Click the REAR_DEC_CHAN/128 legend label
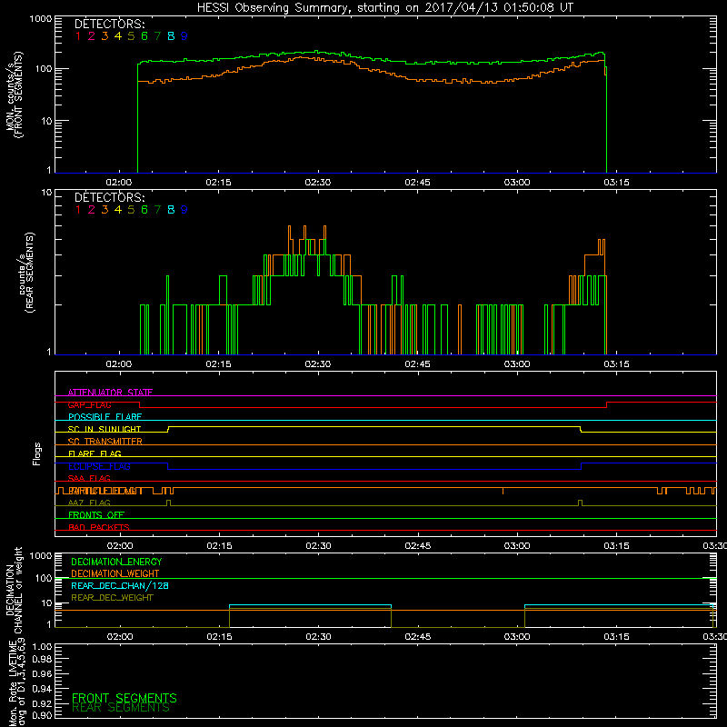Screen dimensions: 727x727 [x=120, y=586]
